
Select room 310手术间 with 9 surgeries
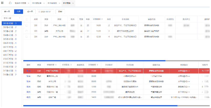[x=12, y=59]
